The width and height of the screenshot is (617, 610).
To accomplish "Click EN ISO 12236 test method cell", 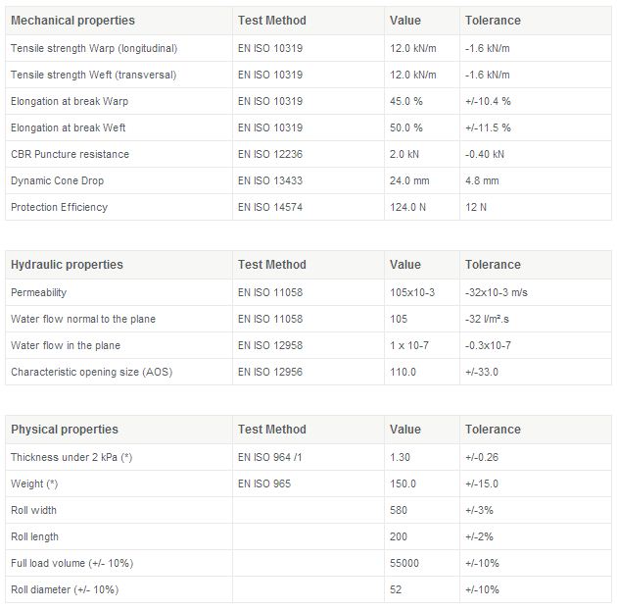I will (270, 154).
